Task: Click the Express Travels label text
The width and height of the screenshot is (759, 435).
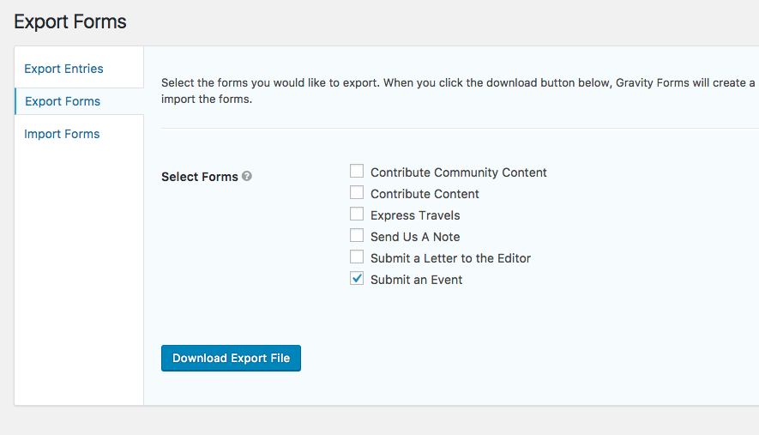Action: [415, 215]
